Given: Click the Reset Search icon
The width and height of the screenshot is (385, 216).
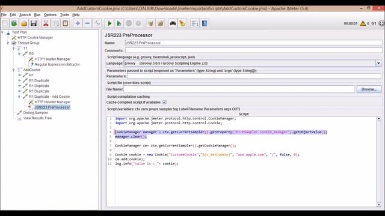Looking at the screenshot, I should (x=182, y=23).
